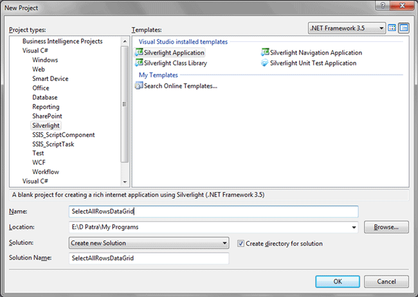Image resolution: width=418 pixels, height=297 pixels.
Task: Click the Cancel button
Action: 386,282
